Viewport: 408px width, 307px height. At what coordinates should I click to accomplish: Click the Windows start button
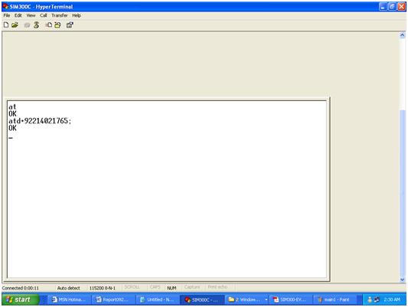pos(21,299)
